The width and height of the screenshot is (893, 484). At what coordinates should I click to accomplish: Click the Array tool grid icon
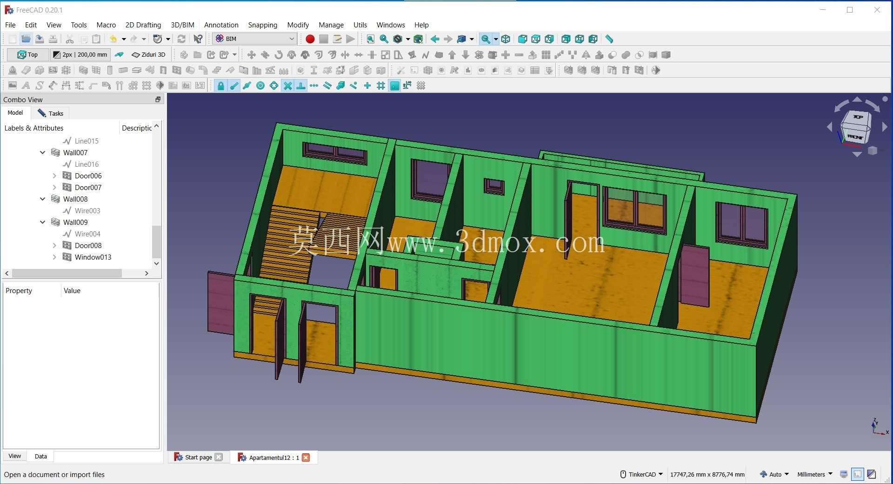pos(546,55)
